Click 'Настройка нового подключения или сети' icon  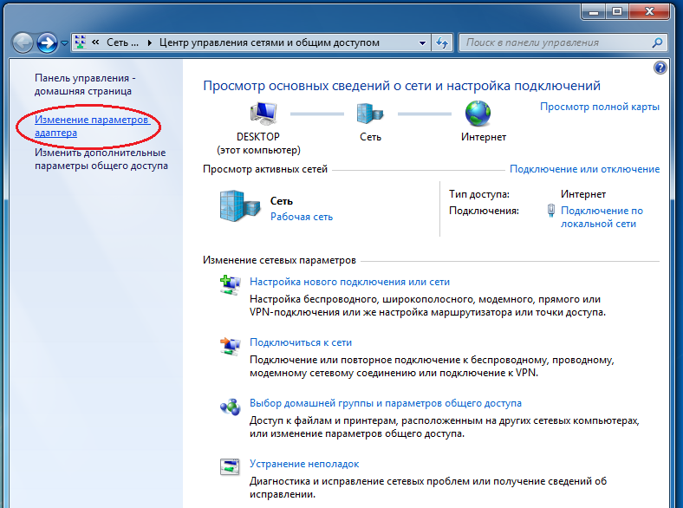click(x=230, y=285)
